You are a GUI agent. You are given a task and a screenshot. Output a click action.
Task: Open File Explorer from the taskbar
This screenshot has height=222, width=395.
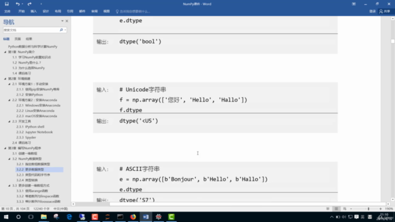pyautogui.click(x=44, y=216)
